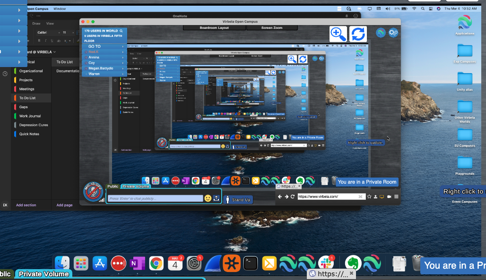Open the Wi-Fi status icon in the menu bar
This screenshot has width=486, height=280.
(414, 8)
